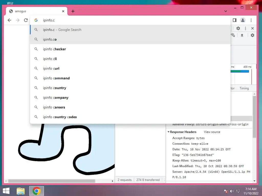Viewport: 262px width, 196px height.
Task: Open the Chrome three-dot menu
Action: pos(251,20)
